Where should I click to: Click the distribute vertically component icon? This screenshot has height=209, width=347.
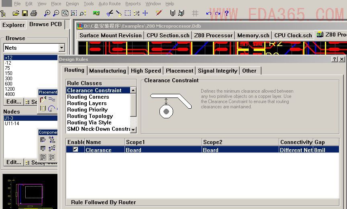click(x=52, y=148)
